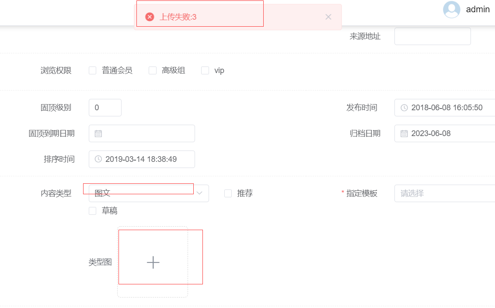
Task: Click the 上传失败:3 error message text
Action: tap(178, 17)
